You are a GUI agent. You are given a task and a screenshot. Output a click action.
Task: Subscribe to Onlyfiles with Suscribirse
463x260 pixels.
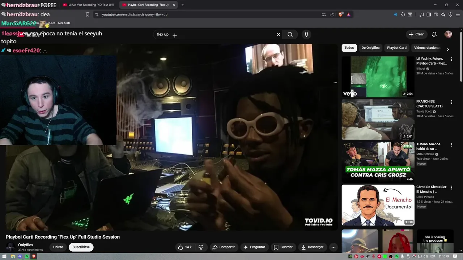click(81, 247)
